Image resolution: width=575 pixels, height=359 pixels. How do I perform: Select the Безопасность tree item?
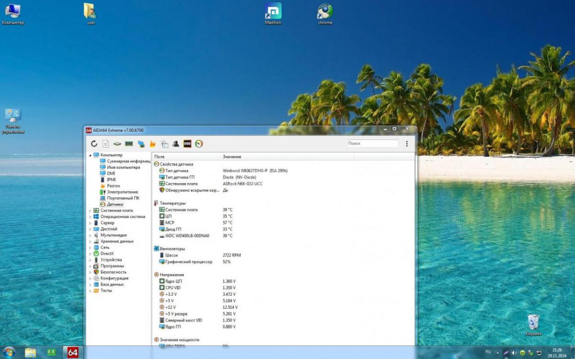tap(110, 272)
